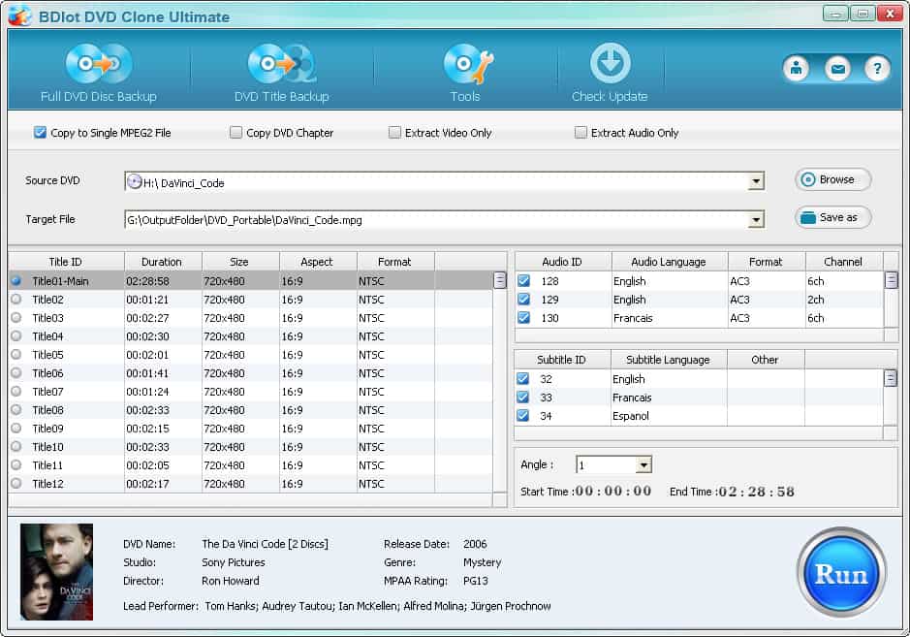Click the Audio Language column header
910x637 pixels.
(669, 262)
